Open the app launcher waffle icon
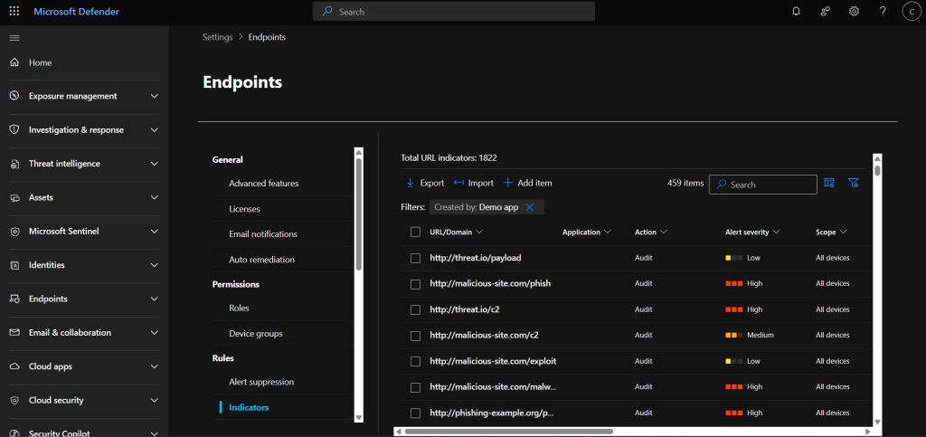Image resolution: width=926 pixels, height=437 pixels. pos(14,11)
